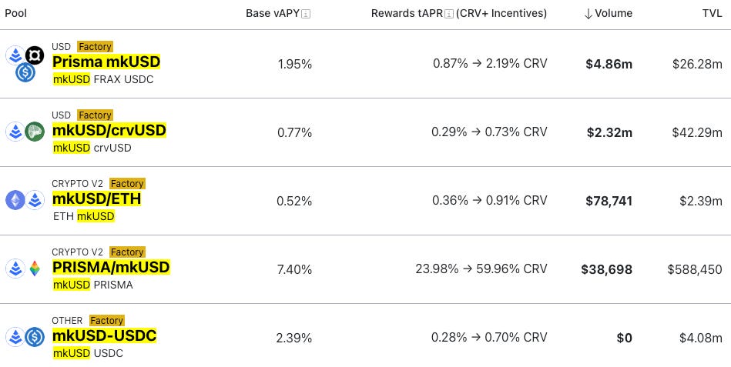
Task: Open the mkUSD/crvUSD pool
Action: click(109, 131)
